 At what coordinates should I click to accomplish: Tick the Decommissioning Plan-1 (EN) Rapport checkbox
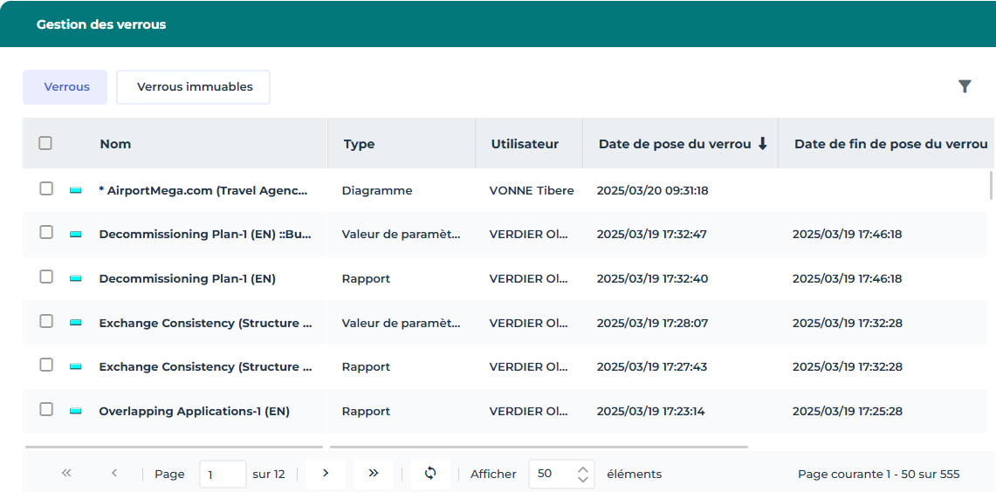pos(46,277)
